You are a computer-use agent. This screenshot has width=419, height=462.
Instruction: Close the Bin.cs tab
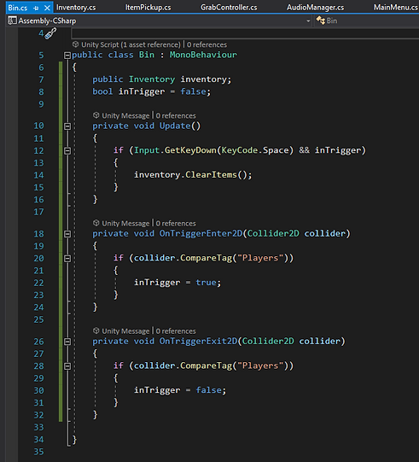tap(47, 8)
